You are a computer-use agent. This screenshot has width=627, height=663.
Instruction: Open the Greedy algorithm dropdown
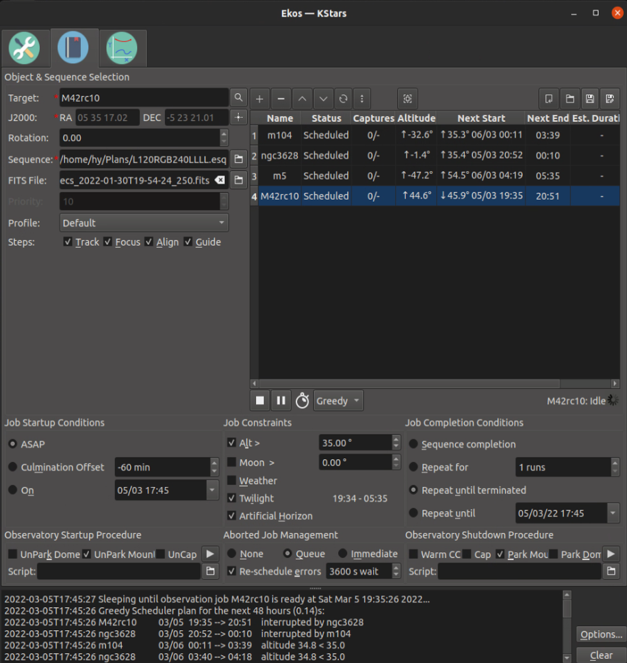point(338,401)
